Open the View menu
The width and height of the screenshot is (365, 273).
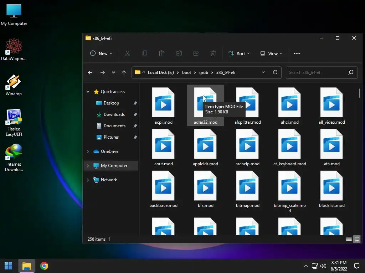point(271,53)
